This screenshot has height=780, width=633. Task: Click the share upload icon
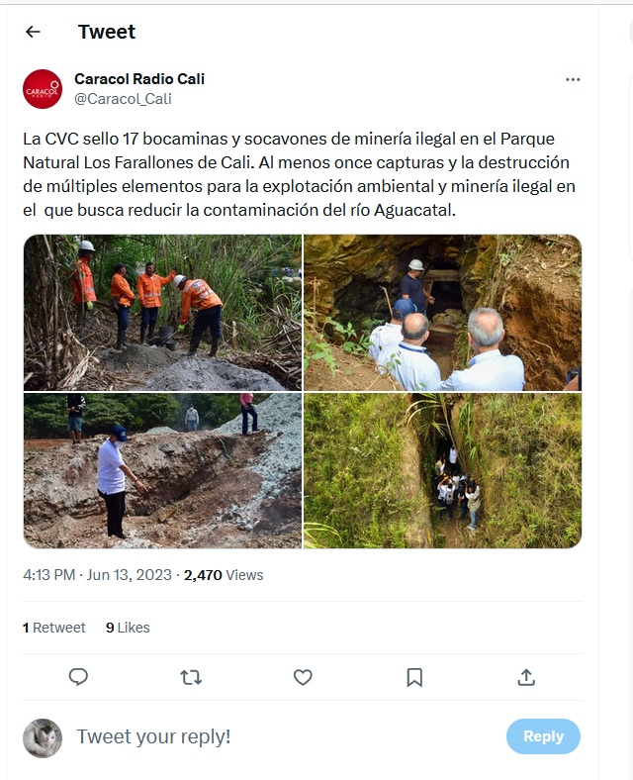(x=526, y=677)
